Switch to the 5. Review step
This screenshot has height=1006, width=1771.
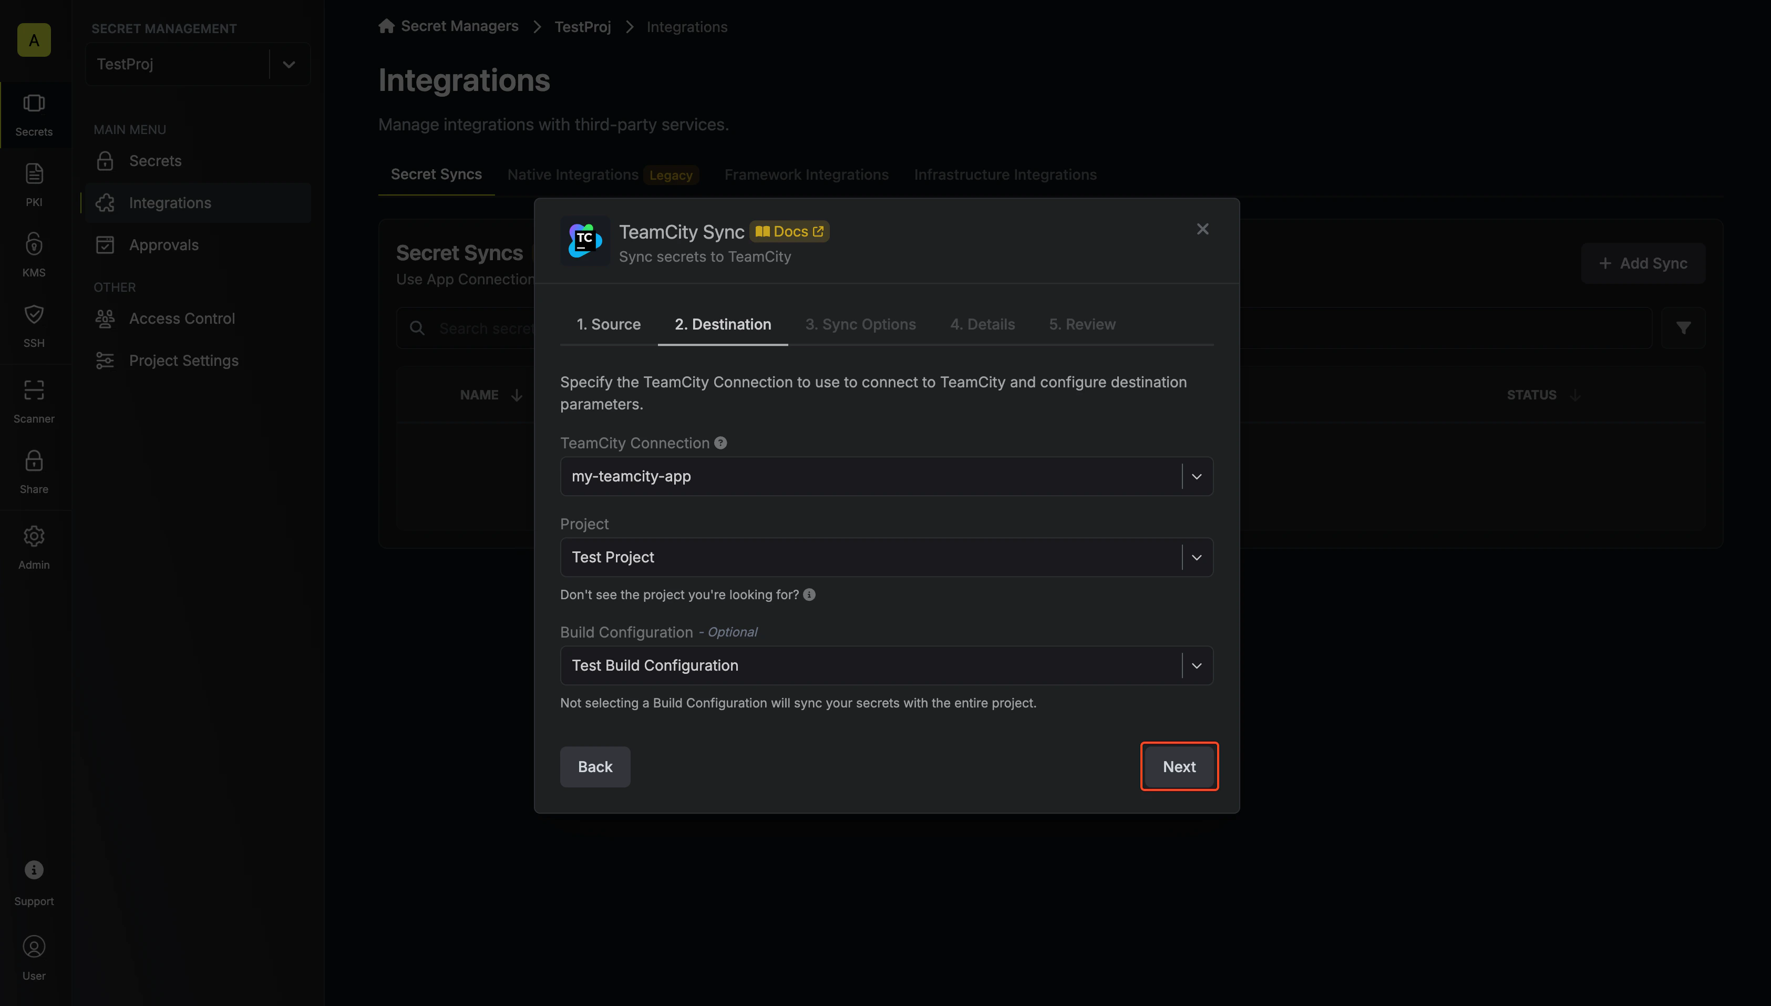(x=1082, y=325)
